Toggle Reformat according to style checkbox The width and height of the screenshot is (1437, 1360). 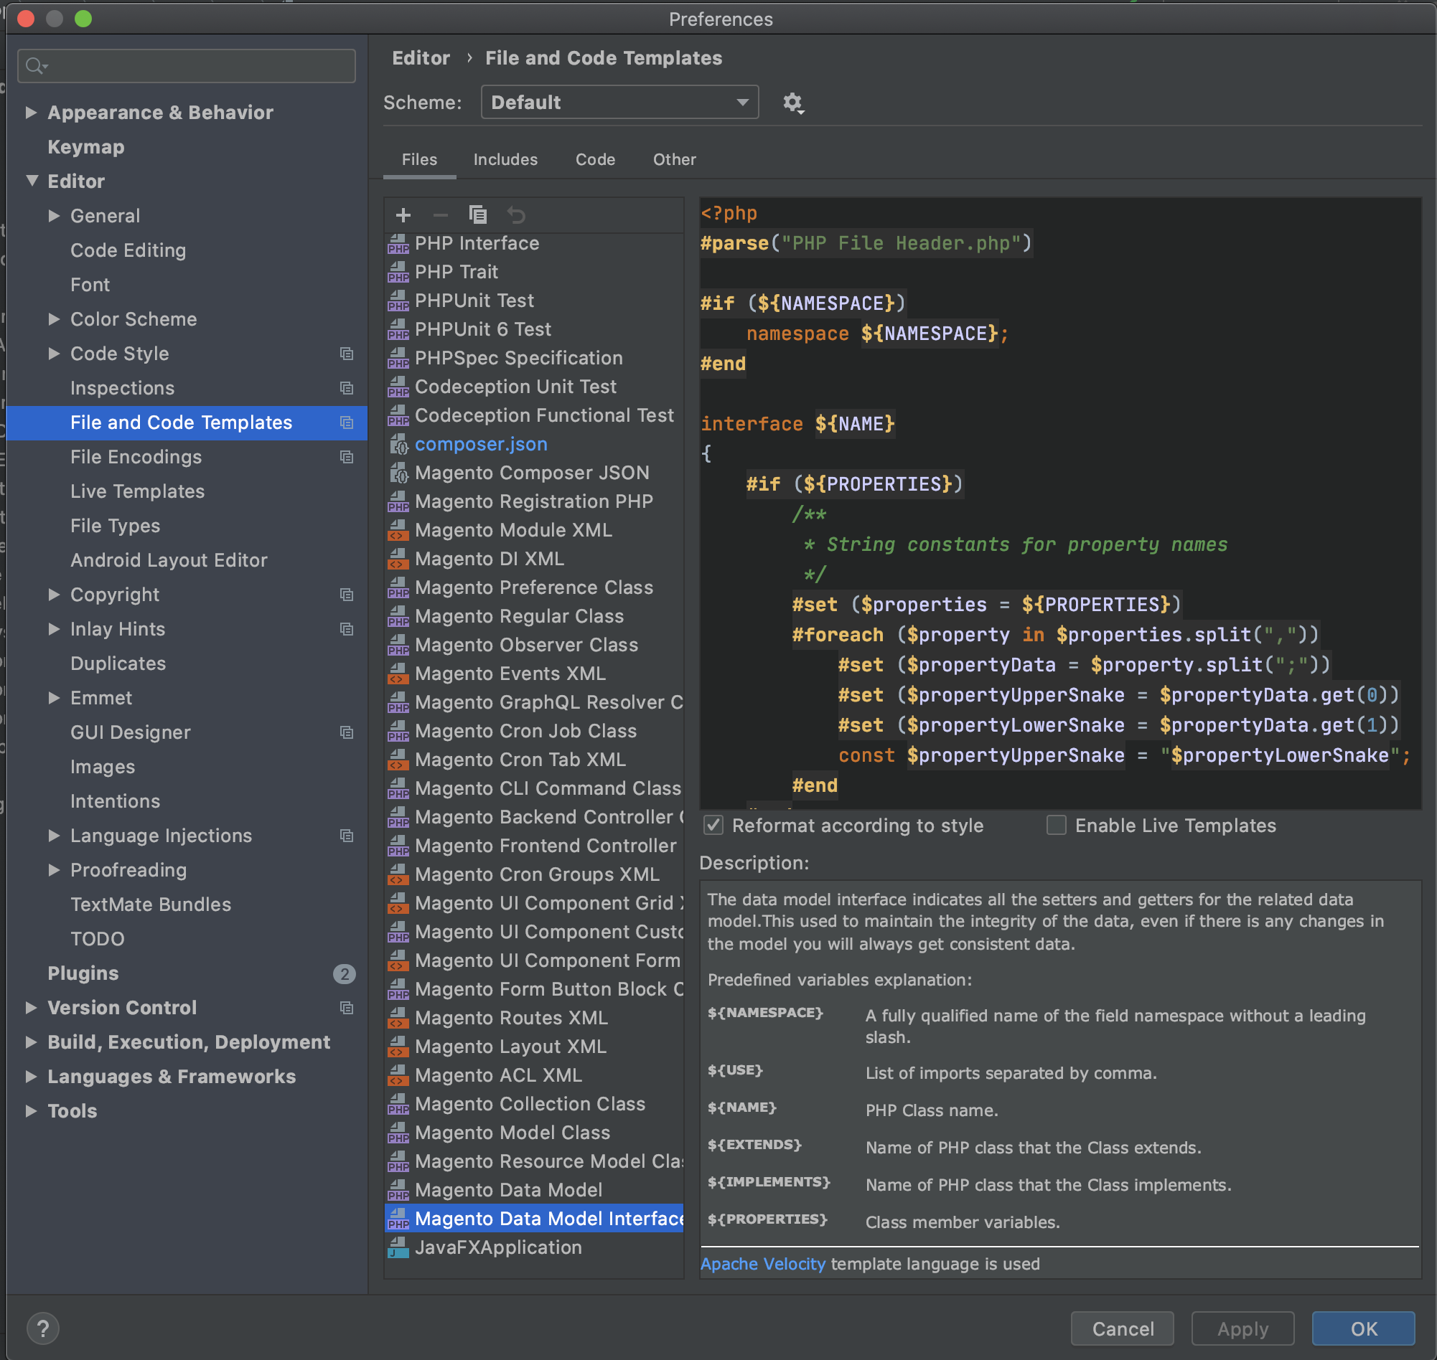click(713, 826)
